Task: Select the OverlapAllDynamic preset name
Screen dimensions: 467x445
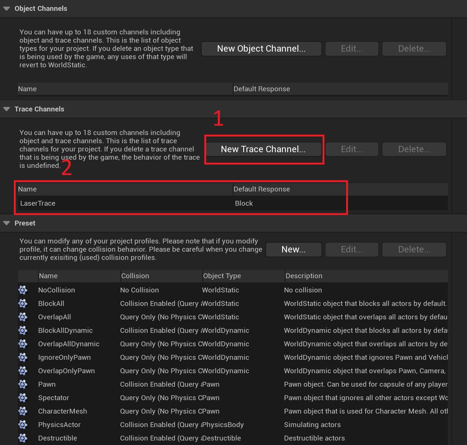Action: [x=69, y=344]
